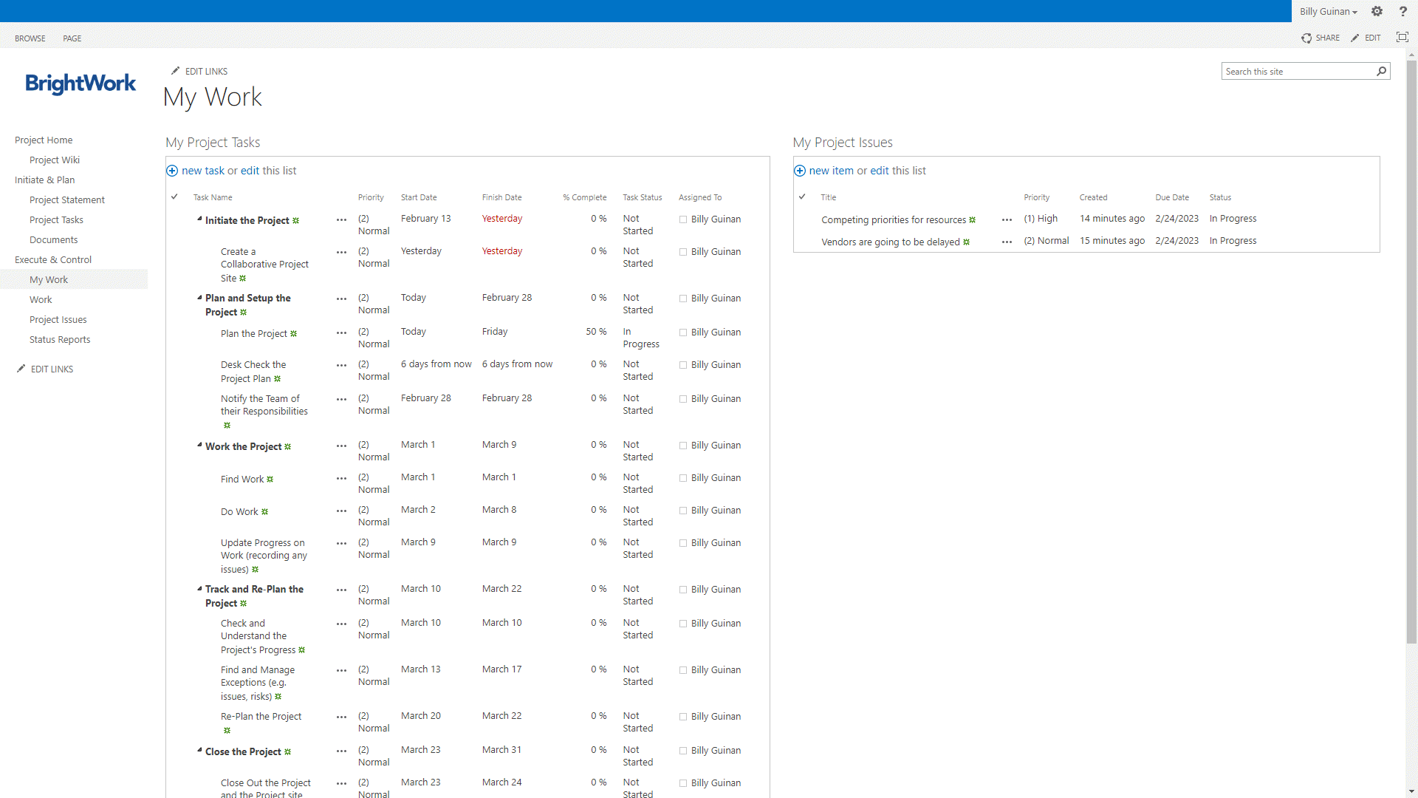This screenshot has height=798, width=1418.
Task: Open ellipsis menu for Competing priorities issue
Action: [1007, 220]
